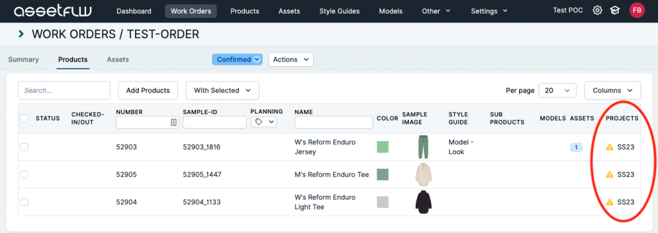The width and height of the screenshot is (658, 233).
Task: Check the box for product 52905
Action: coord(24,175)
